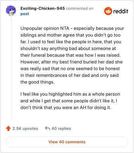Click the line starting "However, after my best friend"
This screenshot has width=134, height=153.
click(71, 62)
